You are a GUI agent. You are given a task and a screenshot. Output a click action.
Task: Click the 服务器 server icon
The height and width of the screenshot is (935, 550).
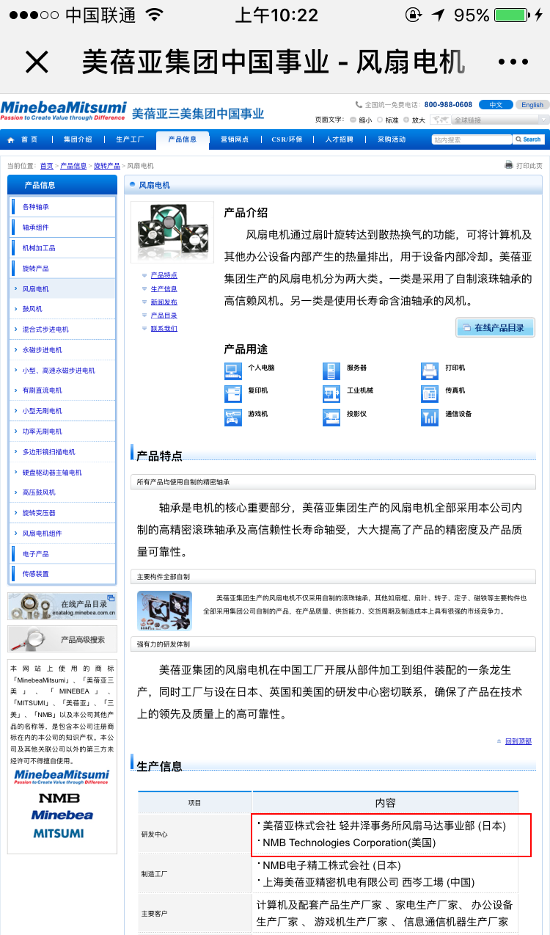pyautogui.click(x=331, y=371)
